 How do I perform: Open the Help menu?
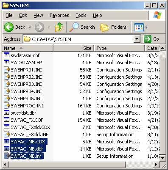coord(98,15)
